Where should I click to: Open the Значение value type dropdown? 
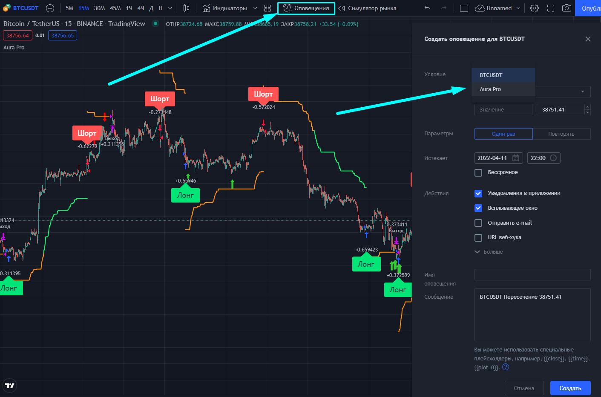pyautogui.click(x=503, y=110)
